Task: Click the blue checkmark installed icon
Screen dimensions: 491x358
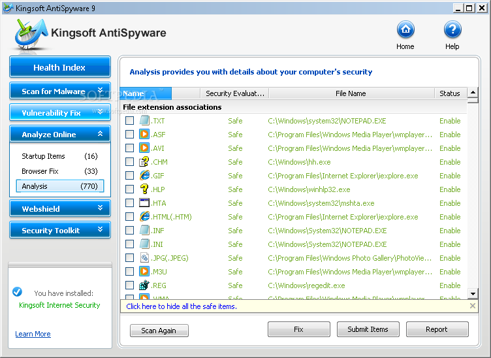Action: pos(17,292)
